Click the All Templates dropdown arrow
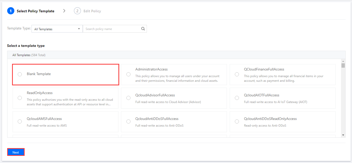The image size is (352, 163). pos(79,29)
